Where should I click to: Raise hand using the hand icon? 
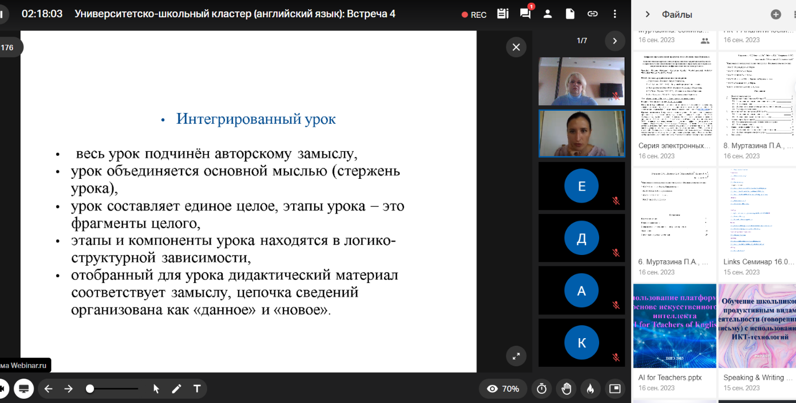[x=566, y=388]
